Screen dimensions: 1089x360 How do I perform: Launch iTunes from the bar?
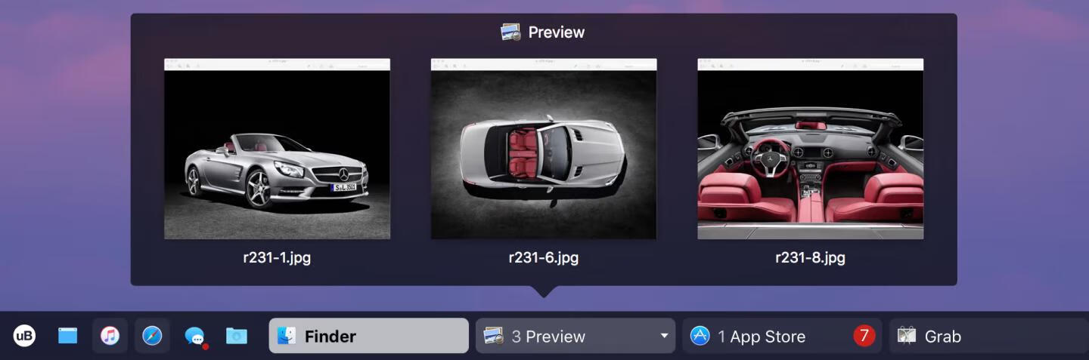tap(110, 336)
